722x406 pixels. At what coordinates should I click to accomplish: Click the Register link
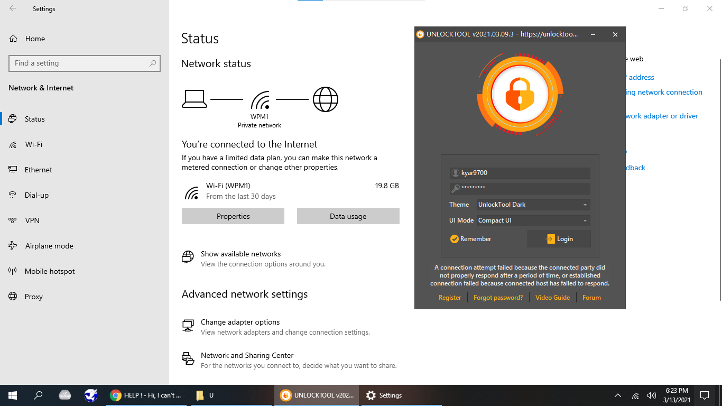click(x=450, y=298)
